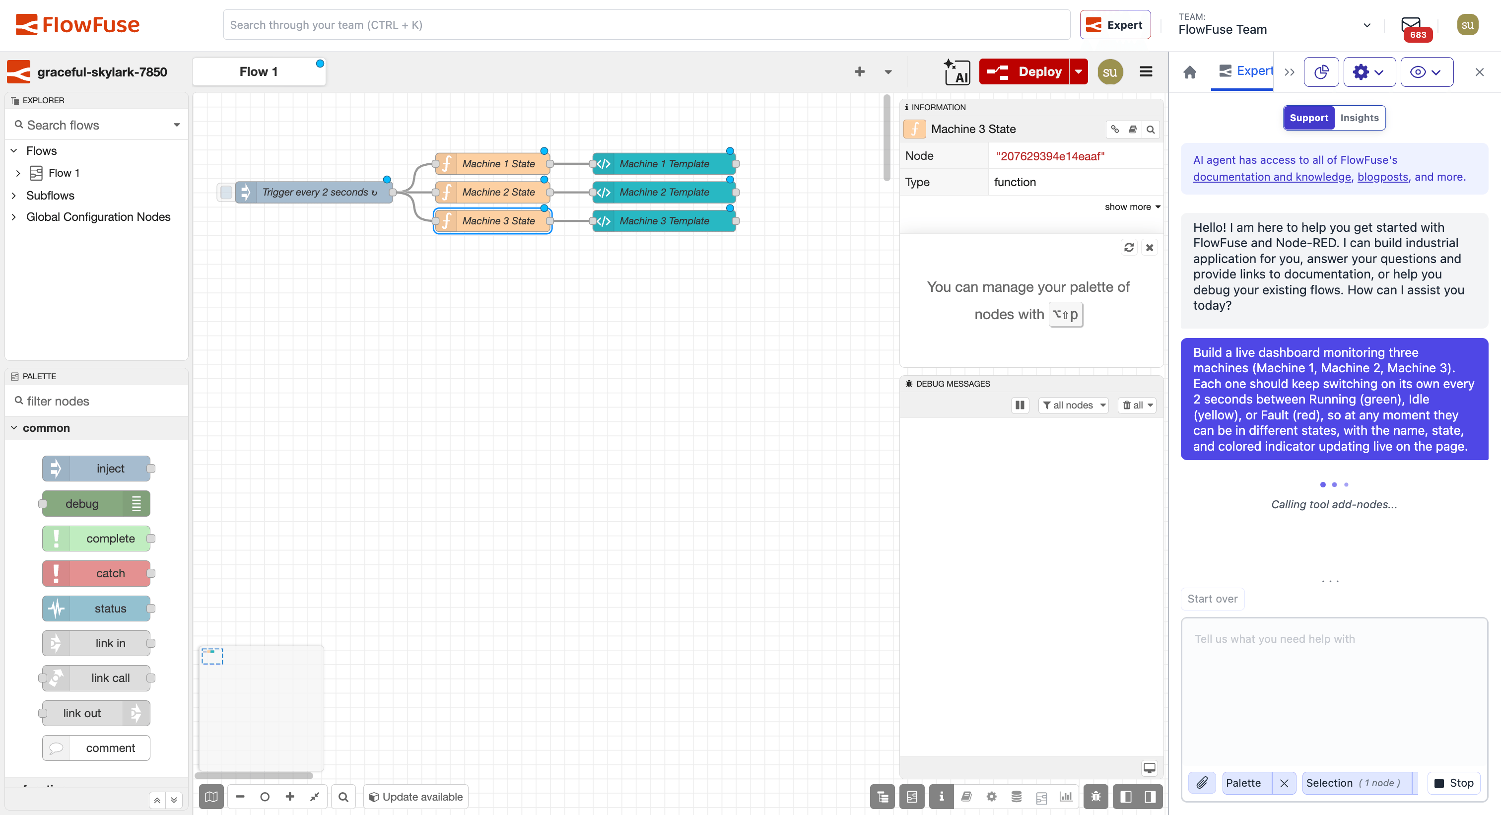Zoom in the flow canvas
The width and height of the screenshot is (1501, 815).
289,796
